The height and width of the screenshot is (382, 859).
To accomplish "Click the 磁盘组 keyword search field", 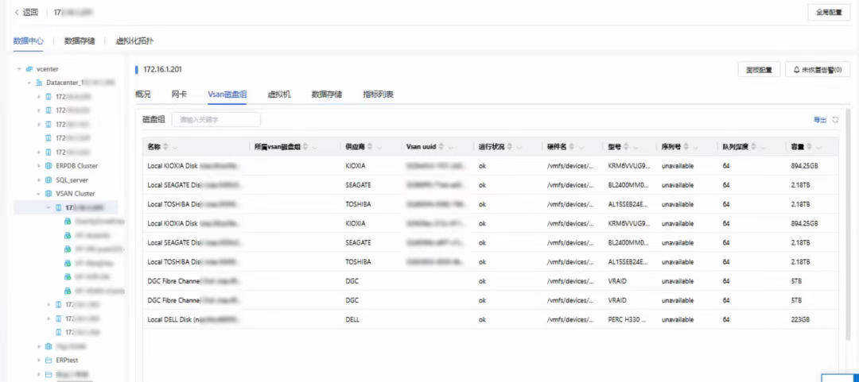I will 217,120.
